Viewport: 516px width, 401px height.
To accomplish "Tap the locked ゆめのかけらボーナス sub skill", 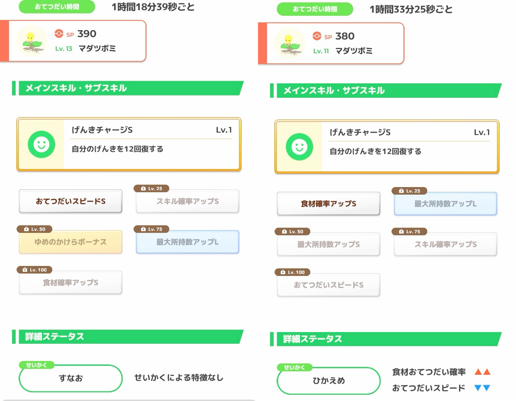I will (x=71, y=242).
